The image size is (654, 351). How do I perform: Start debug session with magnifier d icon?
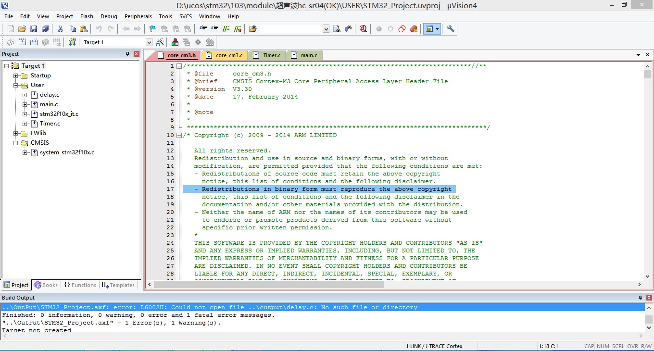click(x=363, y=29)
